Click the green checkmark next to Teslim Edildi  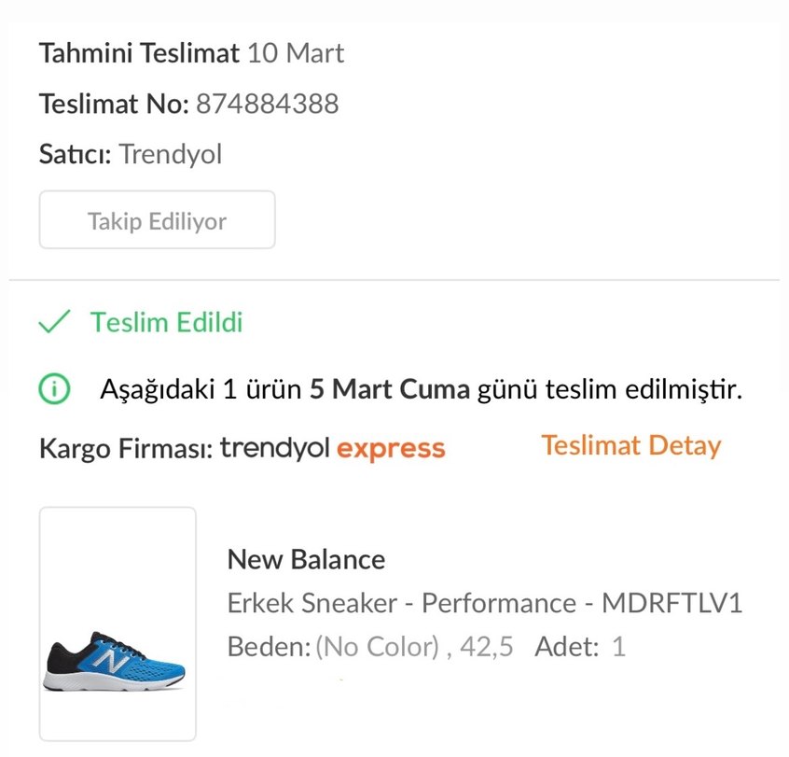(56, 322)
